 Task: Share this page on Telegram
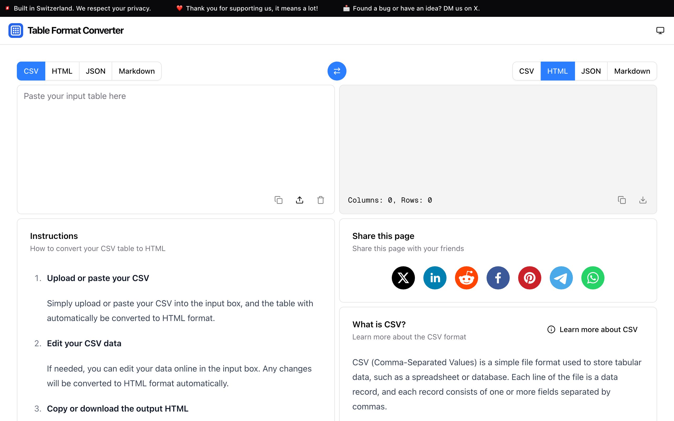point(561,278)
